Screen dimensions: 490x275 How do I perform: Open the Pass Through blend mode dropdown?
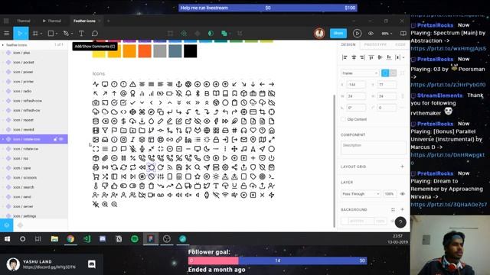click(x=361, y=194)
